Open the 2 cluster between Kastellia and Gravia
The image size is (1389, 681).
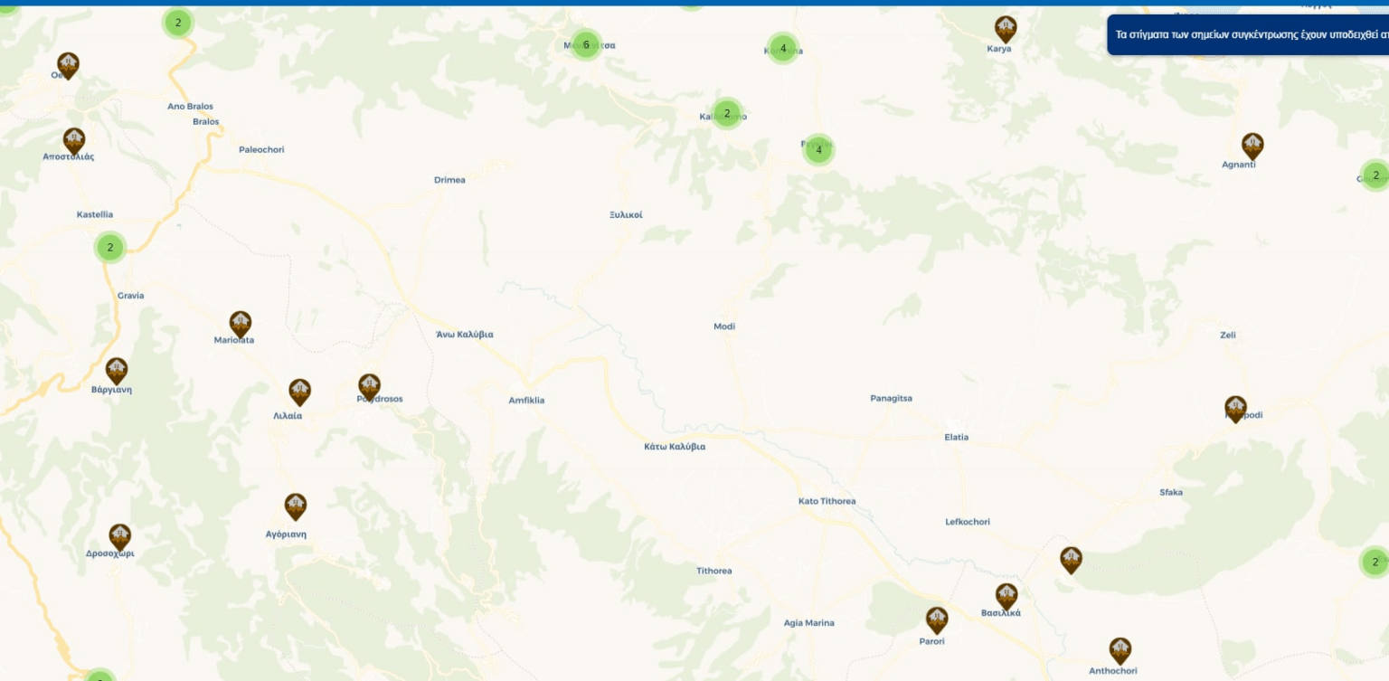point(110,247)
